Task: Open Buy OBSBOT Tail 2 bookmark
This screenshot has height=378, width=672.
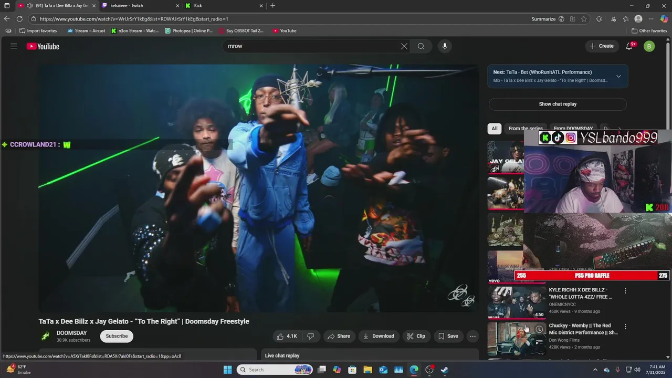Action: pyautogui.click(x=241, y=31)
